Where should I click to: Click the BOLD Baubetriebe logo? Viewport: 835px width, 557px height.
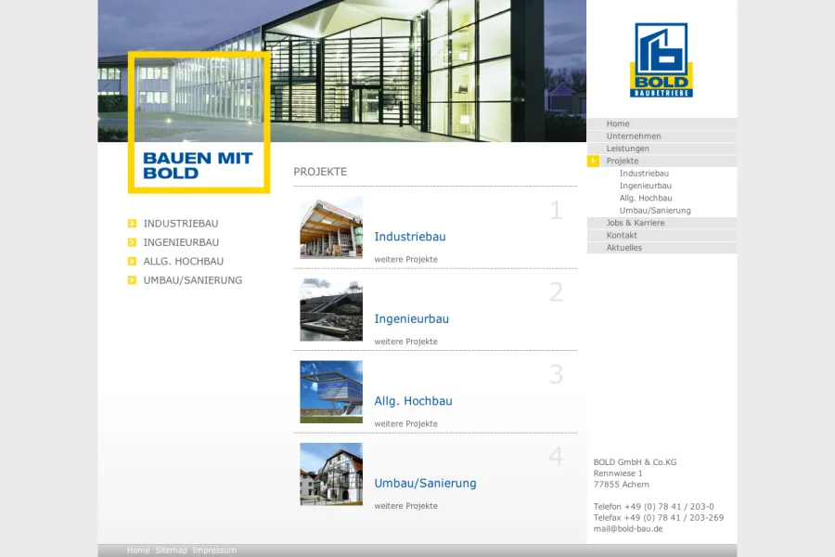(661, 60)
